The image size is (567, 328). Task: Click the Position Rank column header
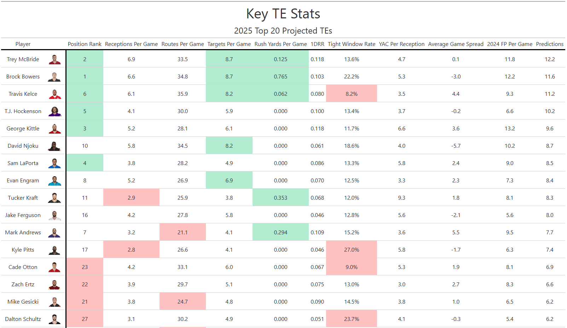85,44
